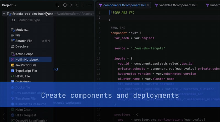Choose Kotlin Script file type
220x122 pixels.
coord(24,54)
